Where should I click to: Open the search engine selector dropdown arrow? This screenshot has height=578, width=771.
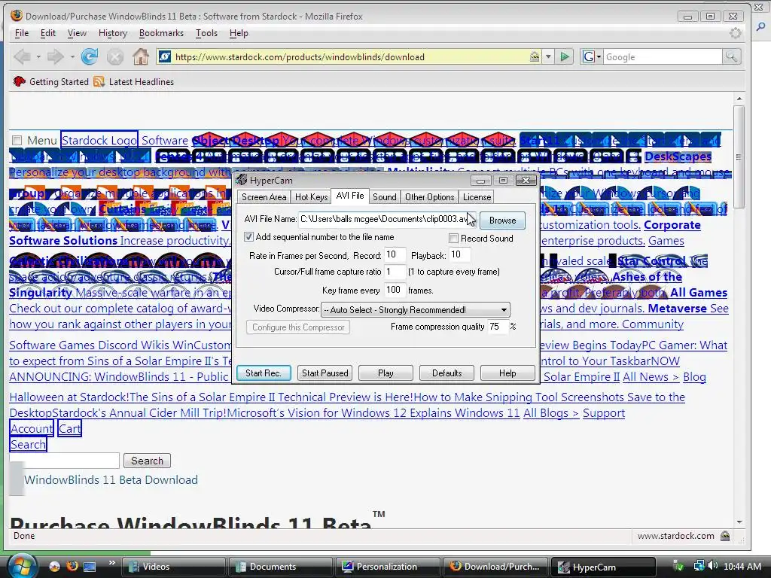[x=599, y=57]
